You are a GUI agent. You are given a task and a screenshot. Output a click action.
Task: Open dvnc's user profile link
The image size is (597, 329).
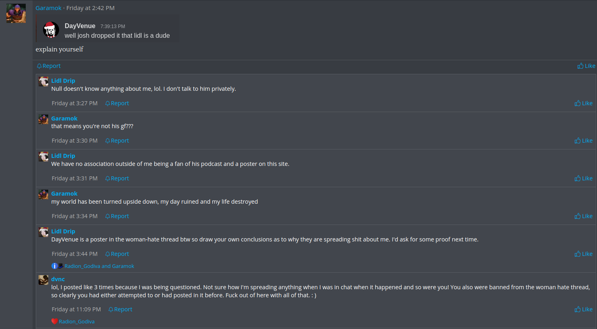(58, 279)
